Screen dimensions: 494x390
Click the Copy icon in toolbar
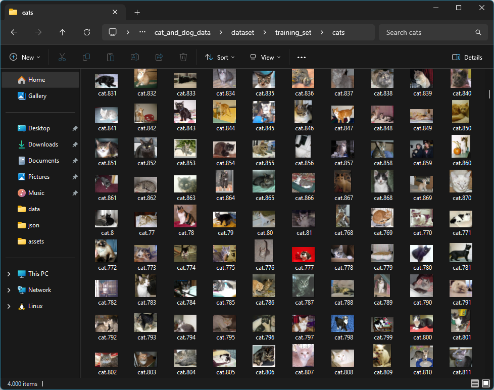86,58
